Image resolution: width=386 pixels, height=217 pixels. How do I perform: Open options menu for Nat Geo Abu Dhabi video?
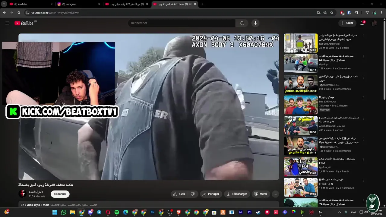pos(363,36)
